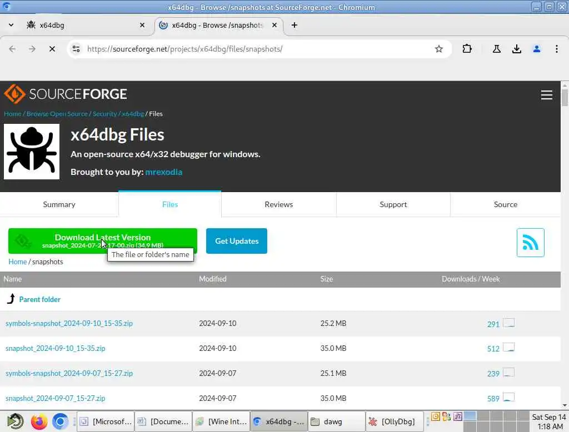The width and height of the screenshot is (569, 432).
Task: Open the browser profile avatar icon
Action: click(536, 49)
